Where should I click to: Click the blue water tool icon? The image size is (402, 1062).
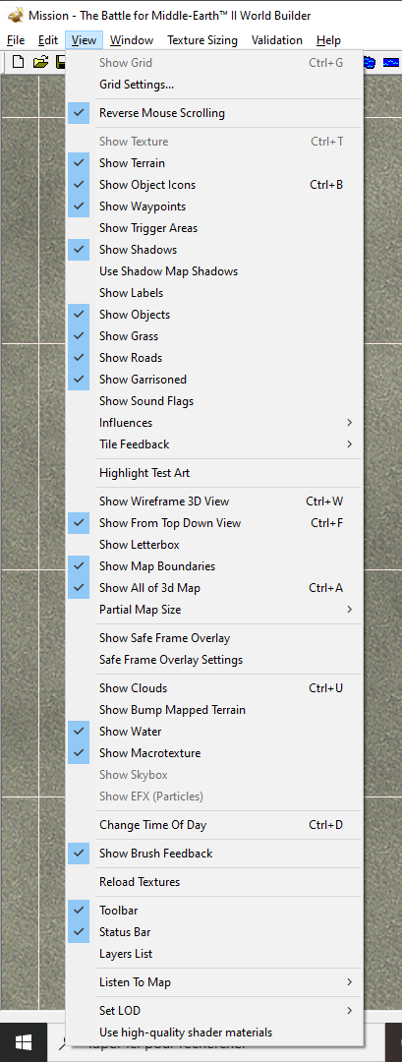tap(390, 62)
